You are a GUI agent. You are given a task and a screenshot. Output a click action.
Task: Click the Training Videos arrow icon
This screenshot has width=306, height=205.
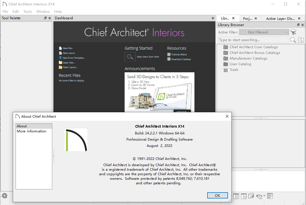[x=169, y=54]
